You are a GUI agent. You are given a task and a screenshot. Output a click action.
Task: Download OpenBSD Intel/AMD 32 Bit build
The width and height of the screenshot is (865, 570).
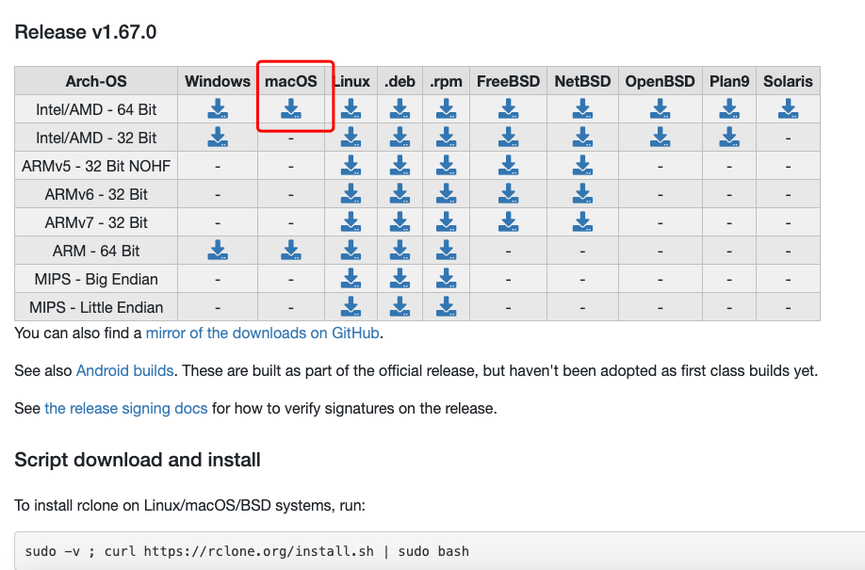point(660,137)
